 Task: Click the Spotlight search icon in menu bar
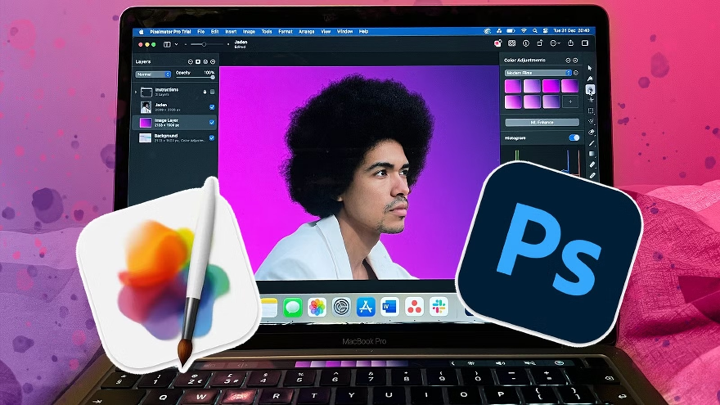(534, 31)
